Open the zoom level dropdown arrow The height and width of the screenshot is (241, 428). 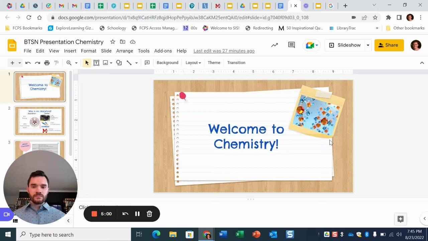76,63
